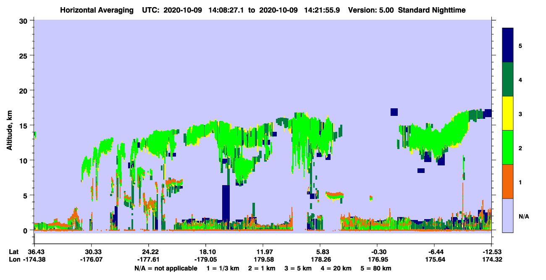Click the longitude value '-177.61'
Image resolution: width=546 pixels, height=280 pixels.
(x=148, y=260)
